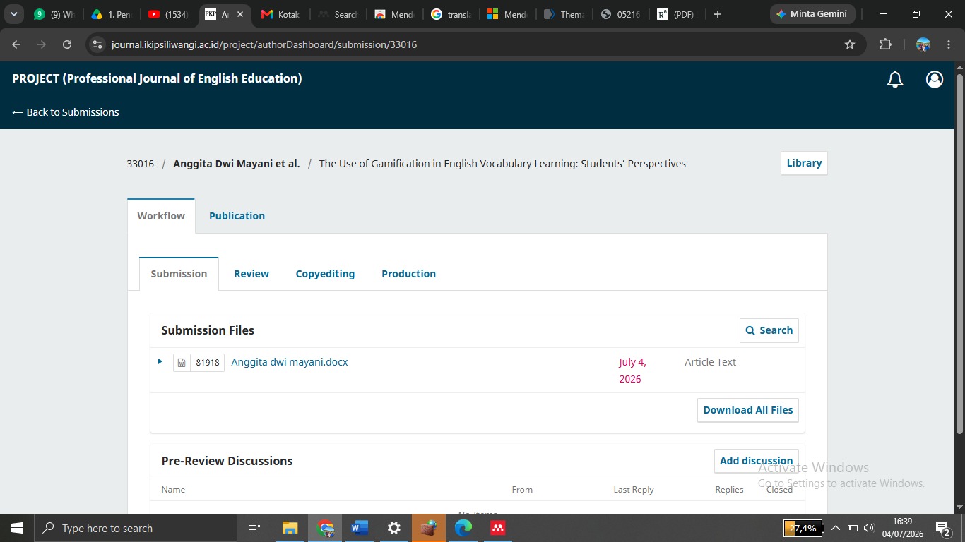The height and width of the screenshot is (542, 965).
Task: Select the Submission stage tab
Action: pyautogui.click(x=179, y=274)
